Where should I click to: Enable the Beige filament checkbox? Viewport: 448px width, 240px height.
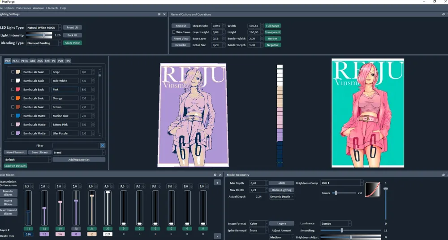(13, 72)
